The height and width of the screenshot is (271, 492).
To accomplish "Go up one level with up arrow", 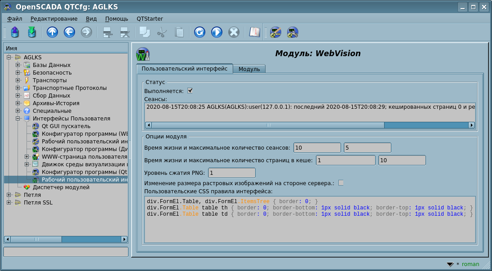I will (53, 32).
